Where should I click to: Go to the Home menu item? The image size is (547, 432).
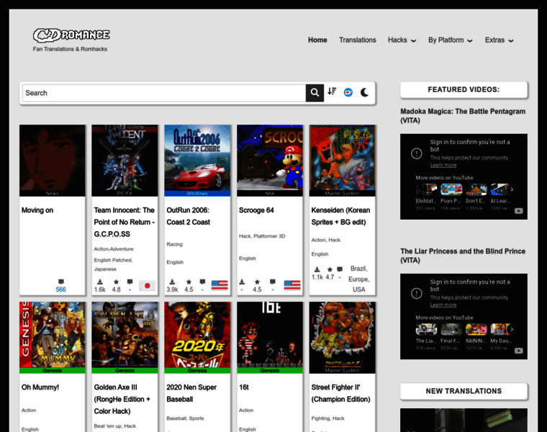pos(317,40)
